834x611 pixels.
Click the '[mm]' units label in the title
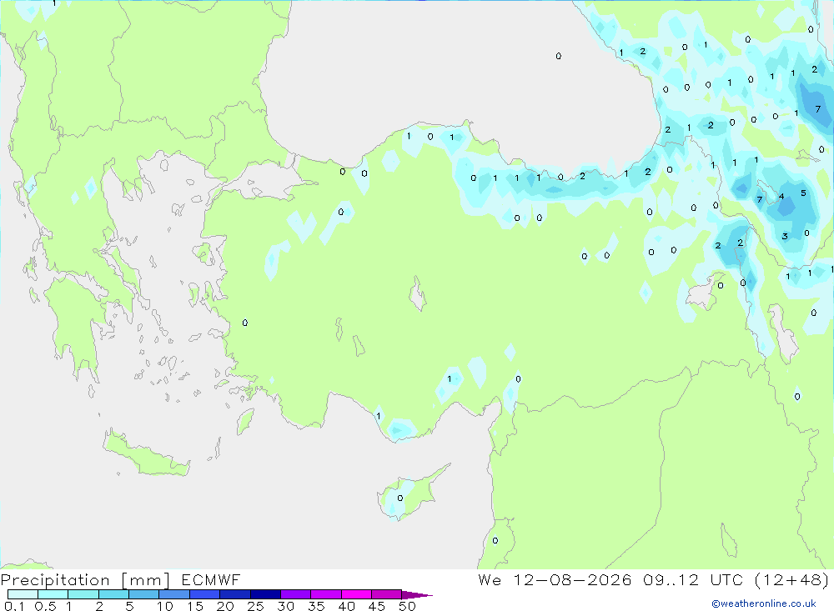[x=146, y=580]
